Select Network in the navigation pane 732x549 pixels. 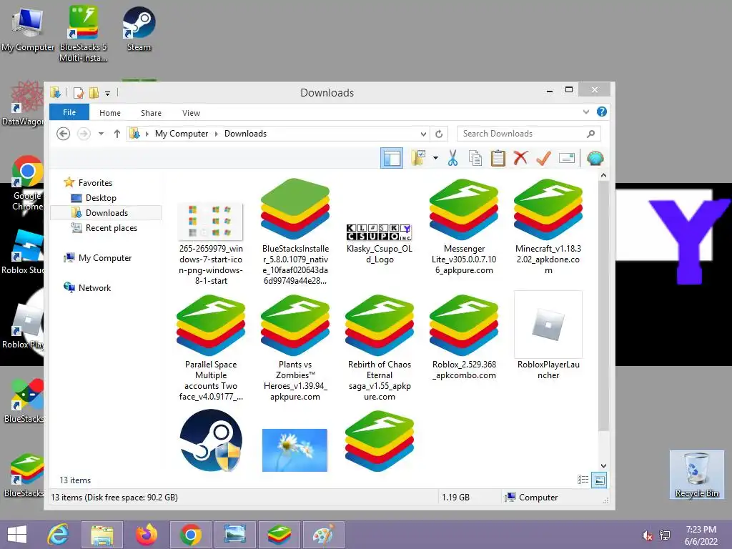coord(94,287)
